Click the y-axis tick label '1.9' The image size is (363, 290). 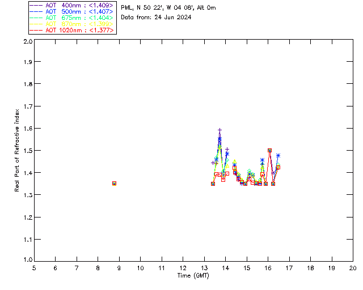click(28, 62)
